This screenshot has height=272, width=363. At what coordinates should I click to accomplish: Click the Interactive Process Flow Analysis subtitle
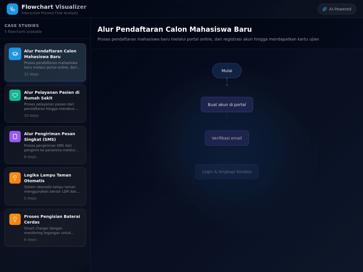(50, 13)
